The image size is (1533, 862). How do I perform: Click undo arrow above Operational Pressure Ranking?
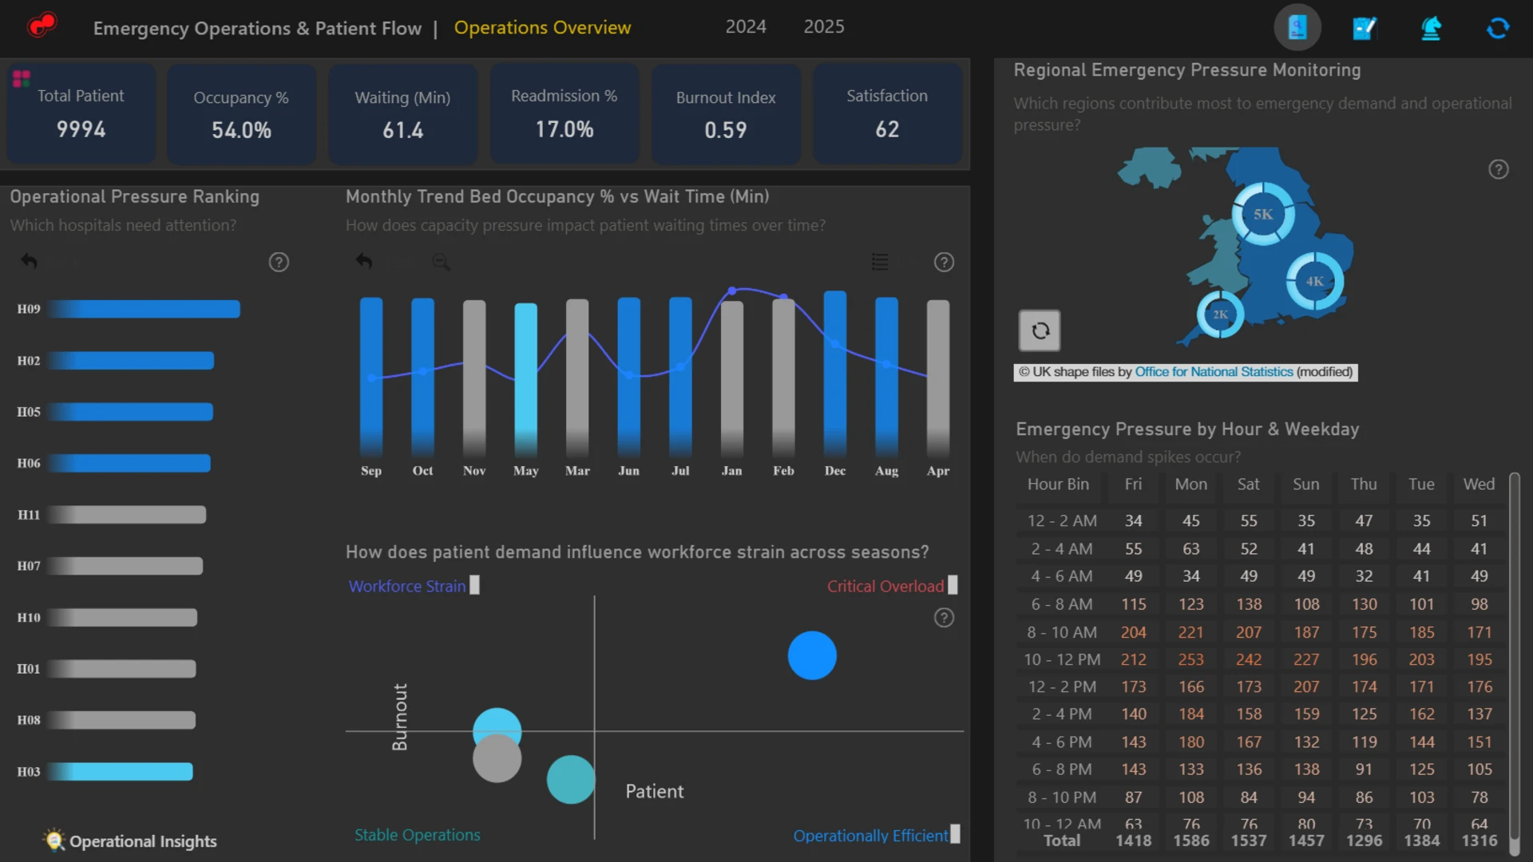[x=29, y=261]
